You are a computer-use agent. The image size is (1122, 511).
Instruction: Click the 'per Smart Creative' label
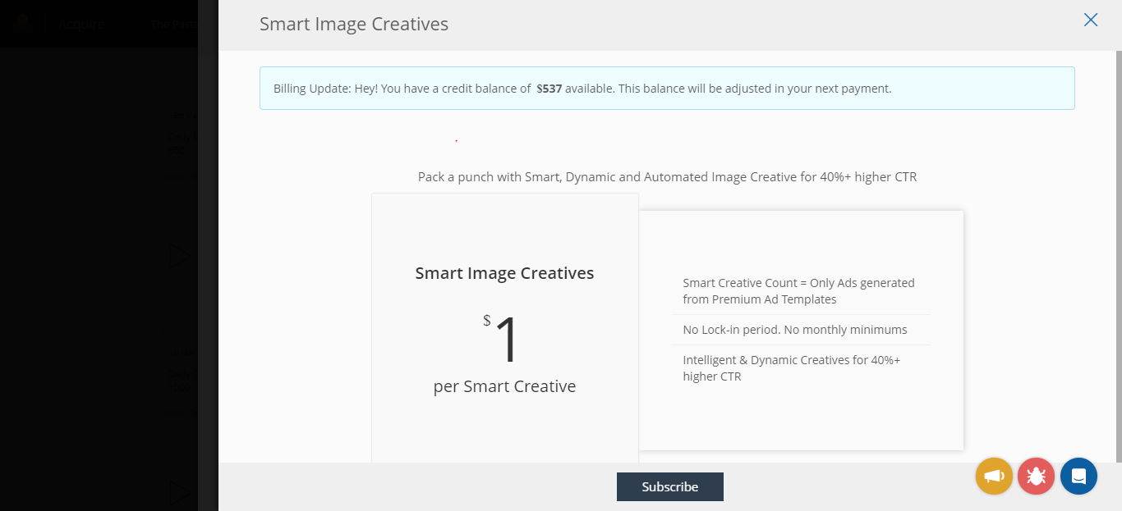pos(504,386)
